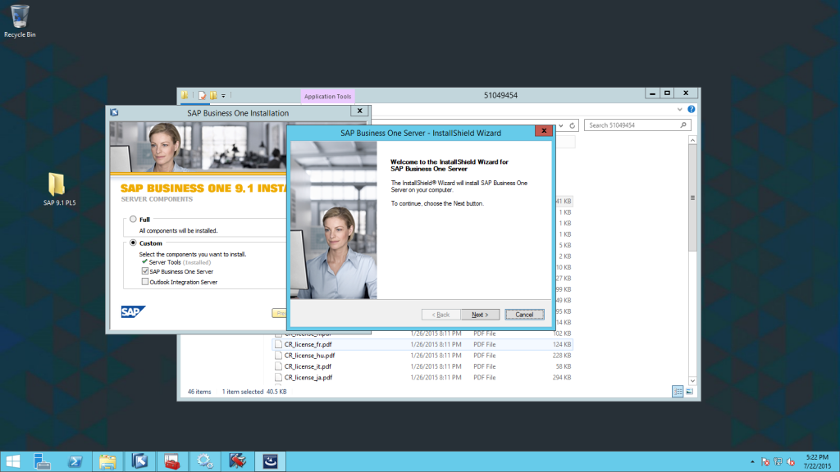The width and height of the screenshot is (840, 472).
Task: Close the SAP Business One Installation window
Action: [x=360, y=111]
